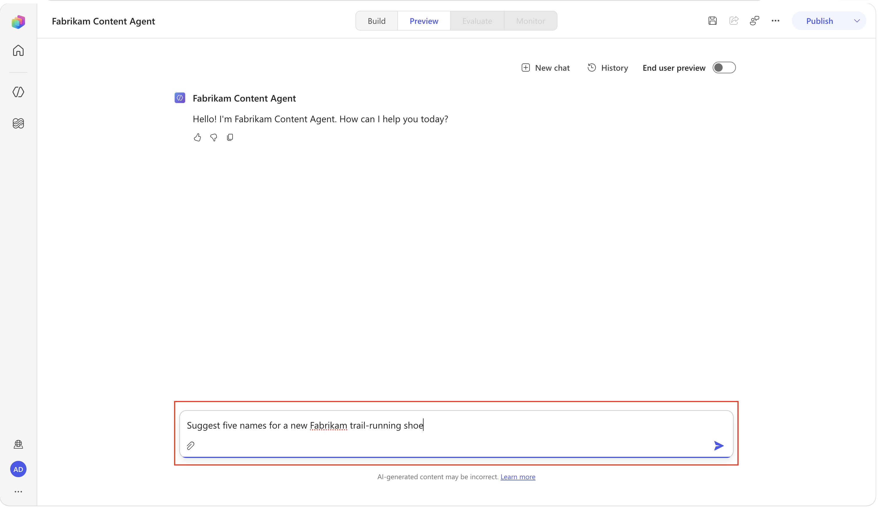The width and height of the screenshot is (878, 508).
Task: Send the message with the arrow
Action: (718, 446)
